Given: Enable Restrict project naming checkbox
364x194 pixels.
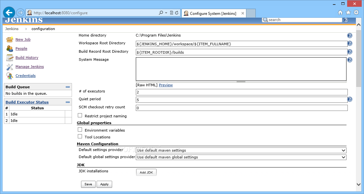Looking at the screenshot, I should (80, 115).
